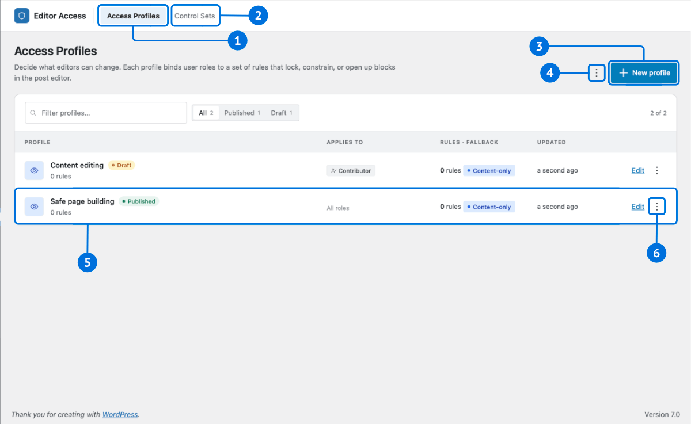
Task: Click the All roles text for Safe page building
Action: [338, 208]
